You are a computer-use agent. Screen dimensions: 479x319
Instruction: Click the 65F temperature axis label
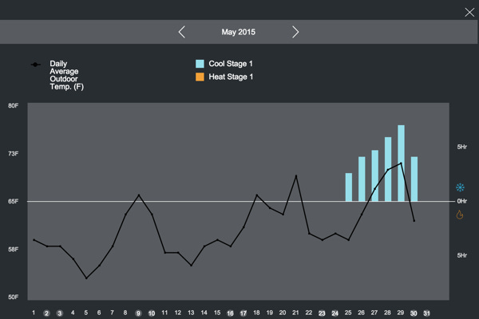(x=13, y=202)
